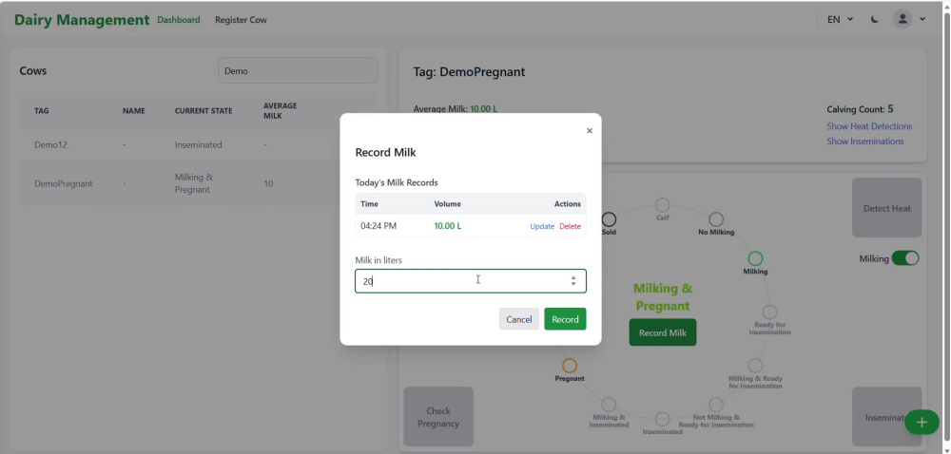The image size is (951, 454).
Task: Click the green Record button in dialog
Action: 565,319
